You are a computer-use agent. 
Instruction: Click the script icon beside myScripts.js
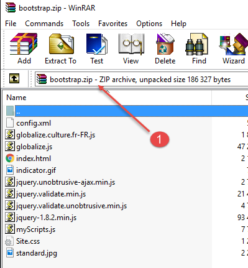point(10,229)
